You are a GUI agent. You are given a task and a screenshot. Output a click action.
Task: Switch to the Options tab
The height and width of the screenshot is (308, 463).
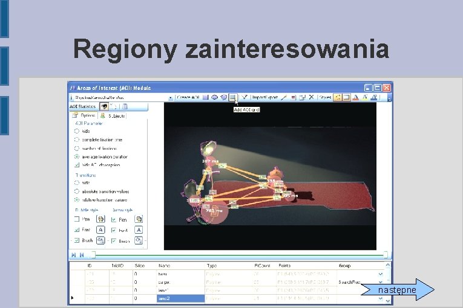tap(85, 115)
